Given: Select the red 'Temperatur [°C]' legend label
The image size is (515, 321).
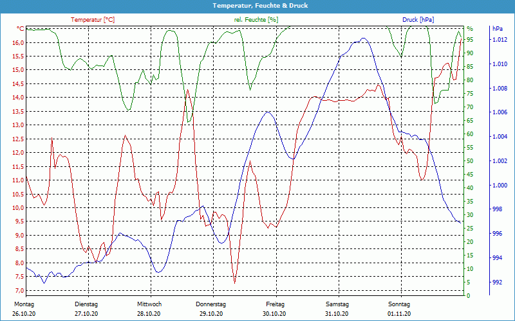Looking at the screenshot, I should pyautogui.click(x=93, y=20).
